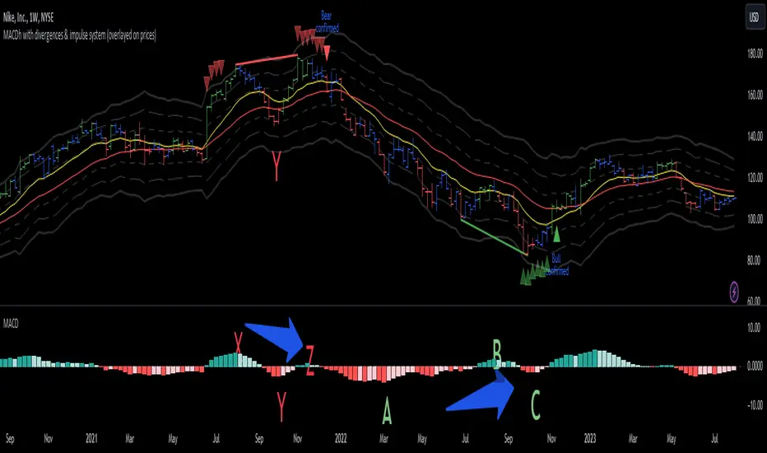767x453 pixels.
Task: Click the 180.00 price axis label
Action: [755, 54]
